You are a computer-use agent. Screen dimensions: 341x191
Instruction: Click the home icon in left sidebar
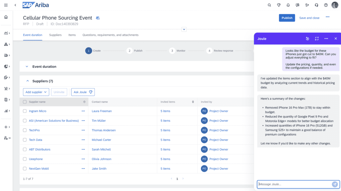6,17
